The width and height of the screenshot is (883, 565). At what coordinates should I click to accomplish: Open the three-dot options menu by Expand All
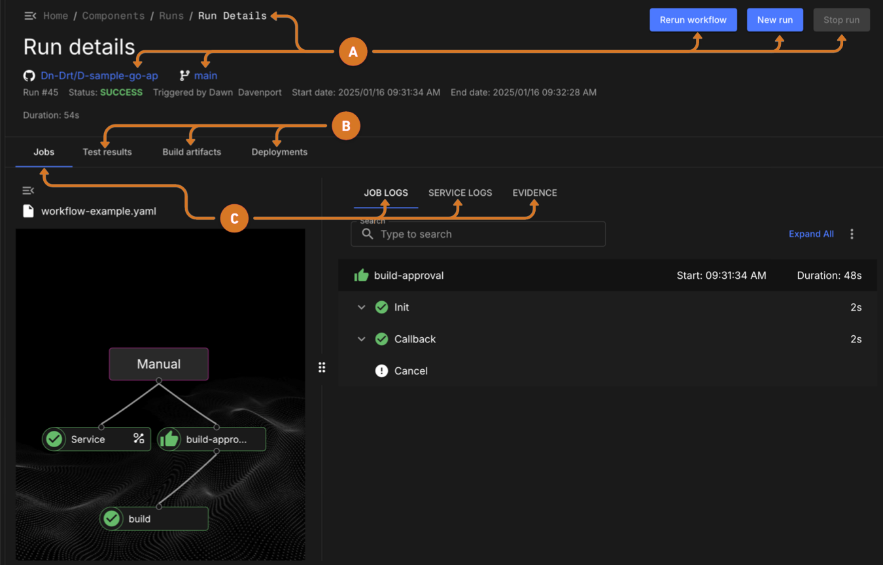coord(852,234)
